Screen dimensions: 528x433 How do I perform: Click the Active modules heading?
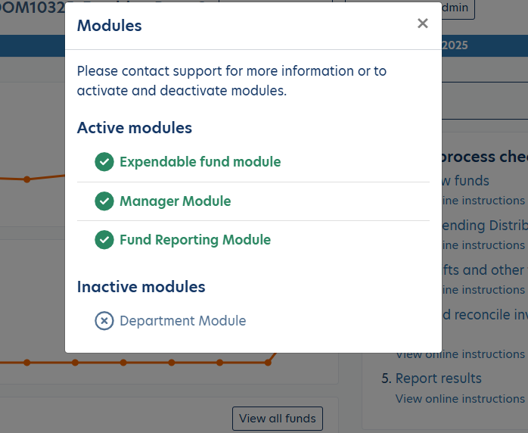(135, 128)
